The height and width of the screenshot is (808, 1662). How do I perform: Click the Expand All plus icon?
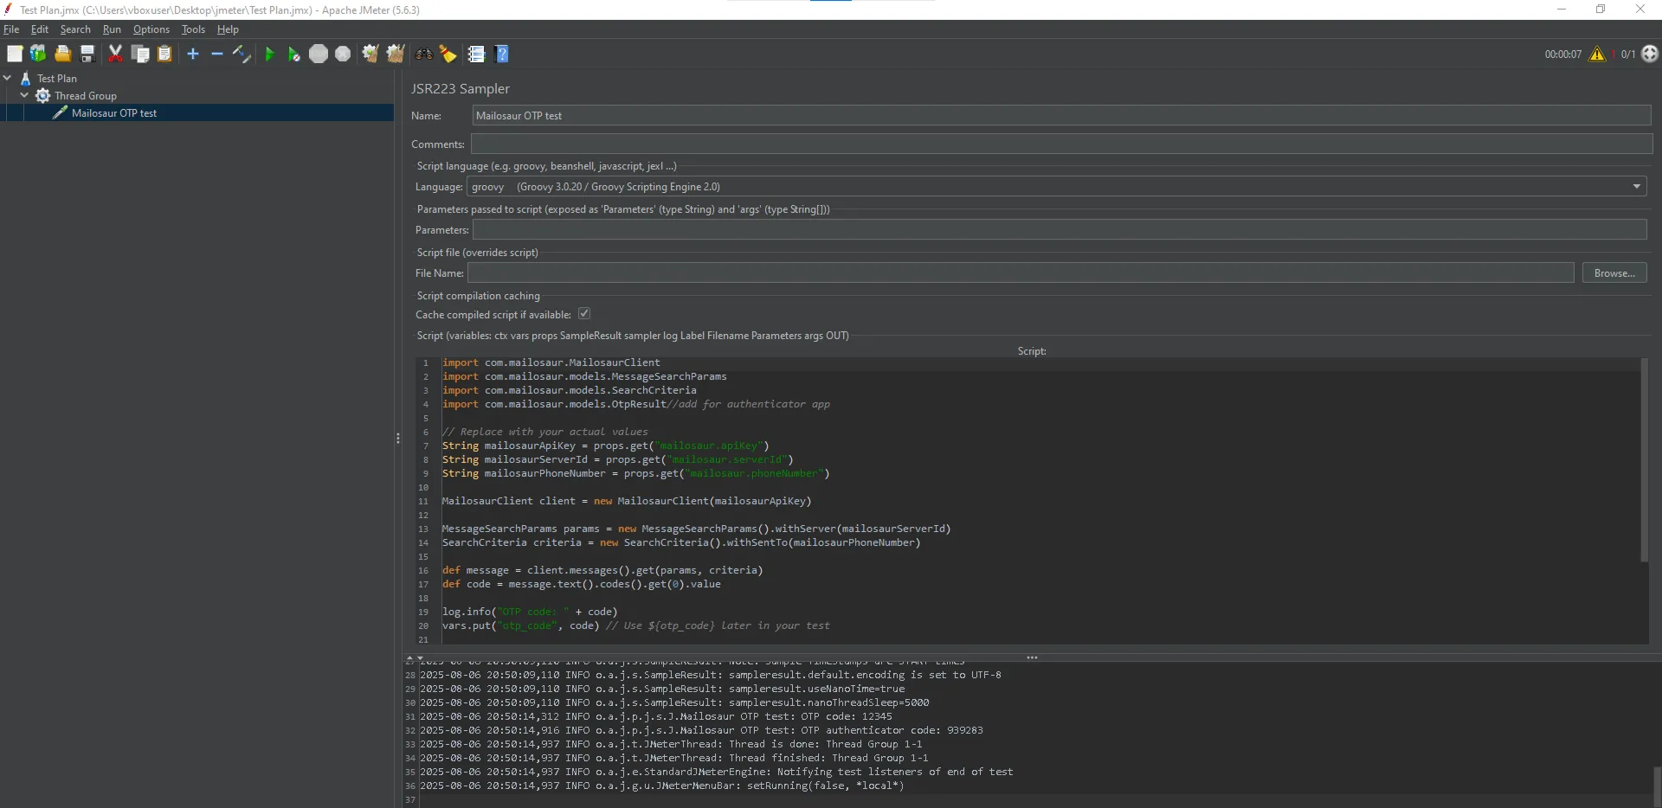tap(193, 54)
